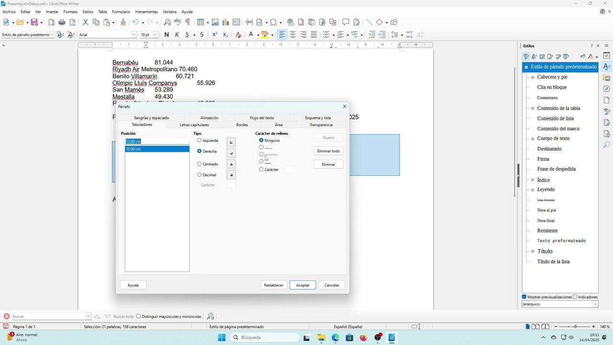
Task: Switch to Flujo del texto tab
Action: 262,117
